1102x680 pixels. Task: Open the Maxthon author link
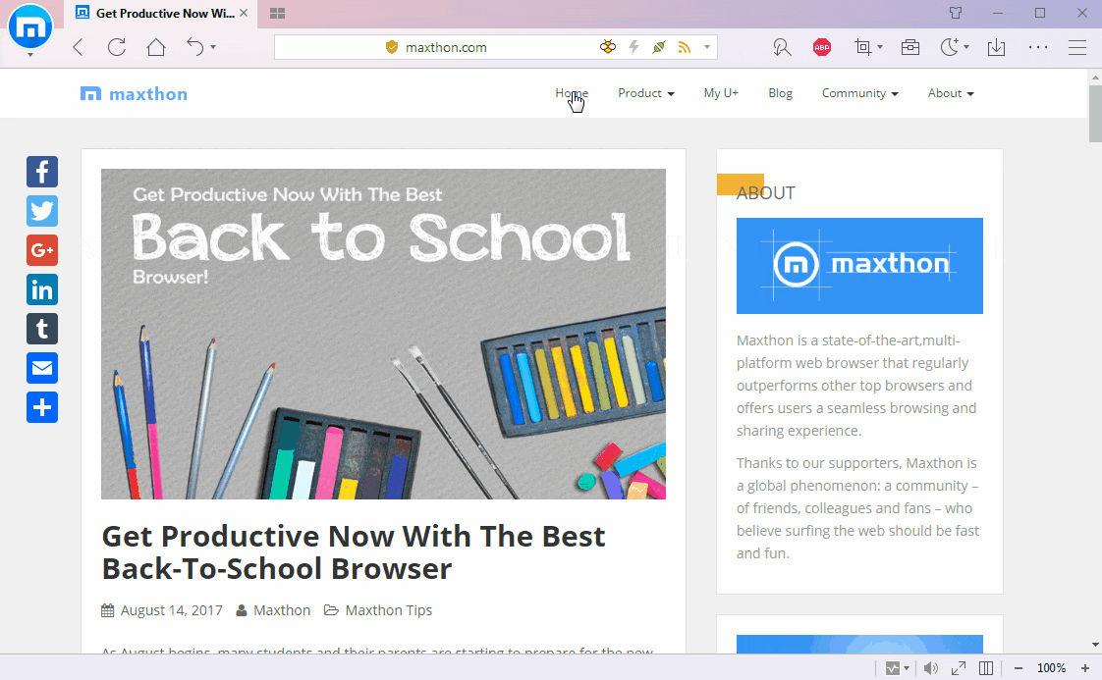pos(282,610)
